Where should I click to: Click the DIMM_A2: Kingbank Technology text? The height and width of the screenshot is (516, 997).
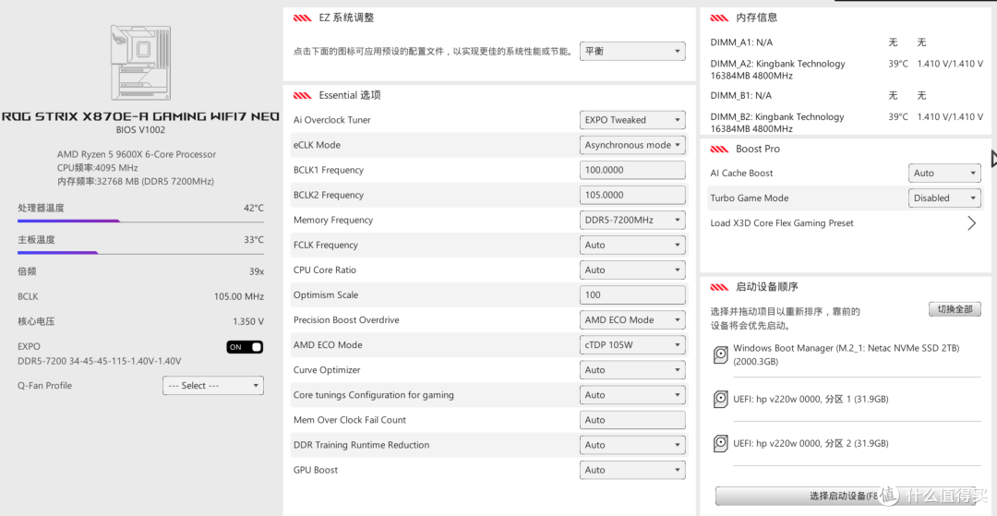777,69
